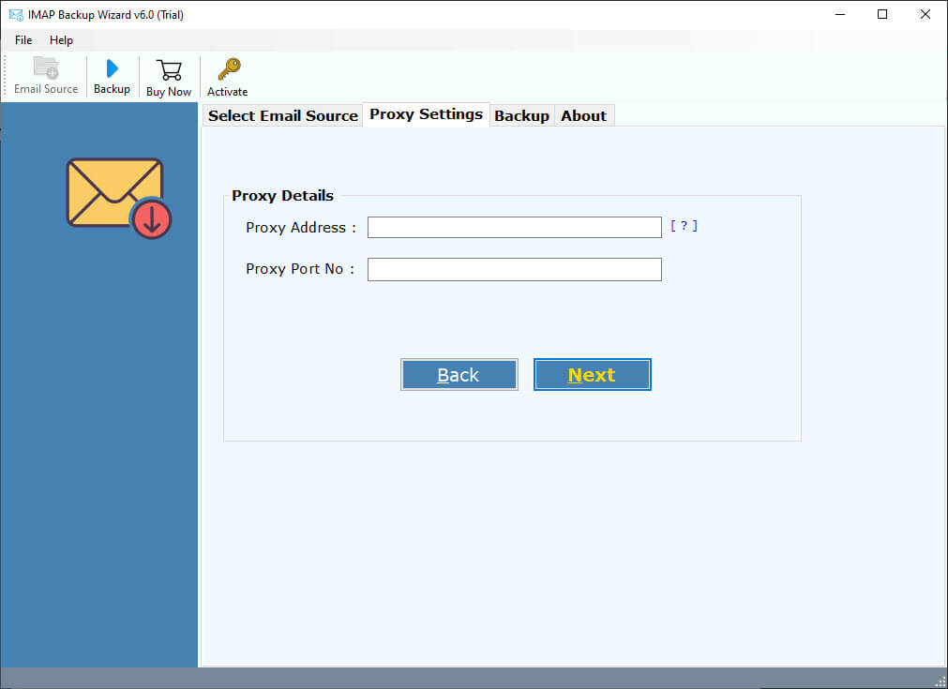Click the shopping cart icon above Buy Now
The height and width of the screenshot is (689, 948).
pos(168,68)
